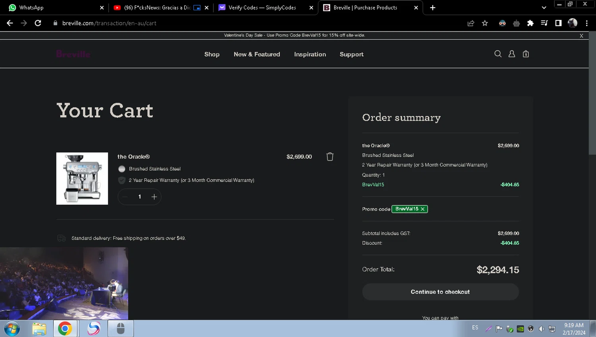Open the grey robot browser extension
Screen dimensions: 596x337
tap(516, 23)
